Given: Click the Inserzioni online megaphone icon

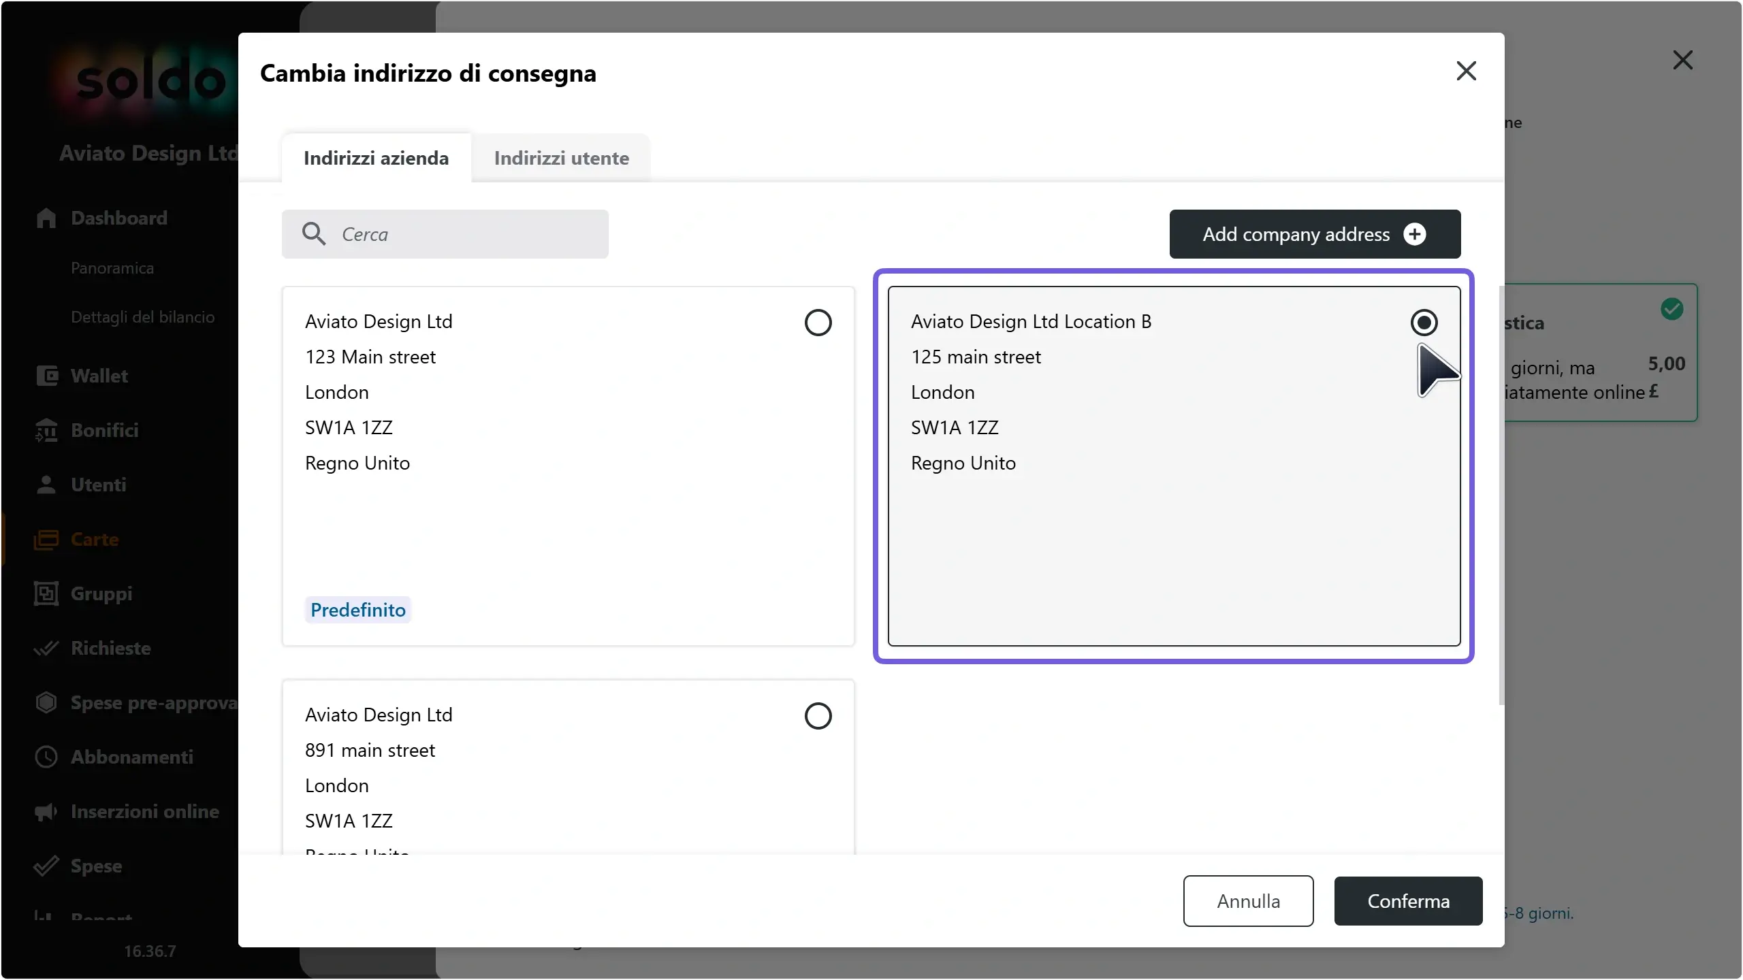Looking at the screenshot, I should pyautogui.click(x=46, y=811).
